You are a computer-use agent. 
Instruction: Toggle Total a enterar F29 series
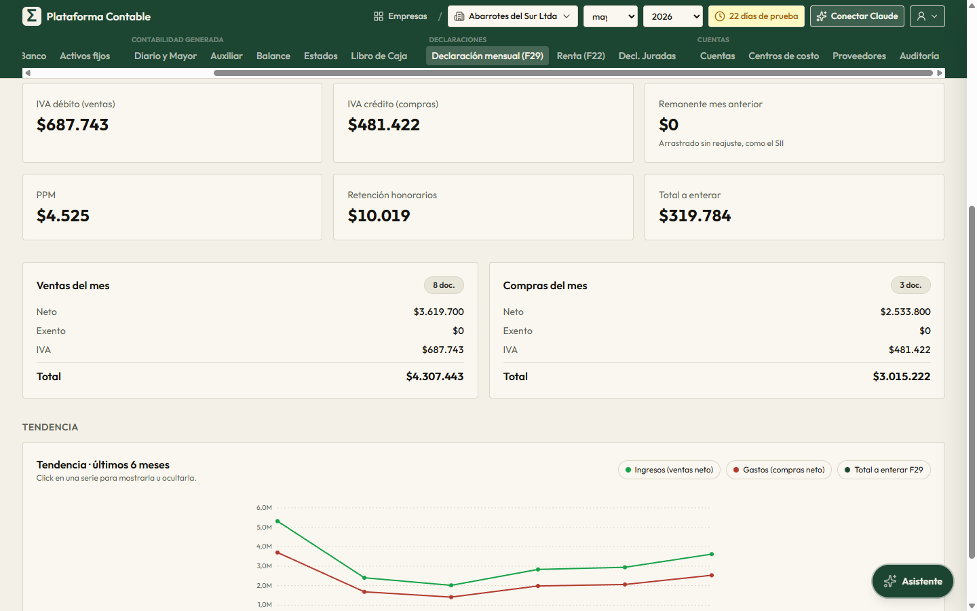pos(884,470)
